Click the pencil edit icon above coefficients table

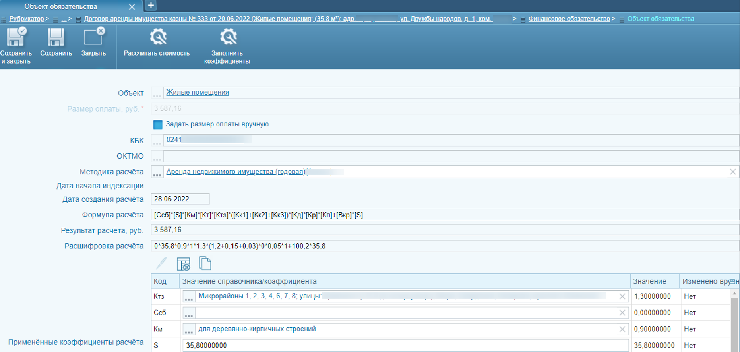point(161,263)
